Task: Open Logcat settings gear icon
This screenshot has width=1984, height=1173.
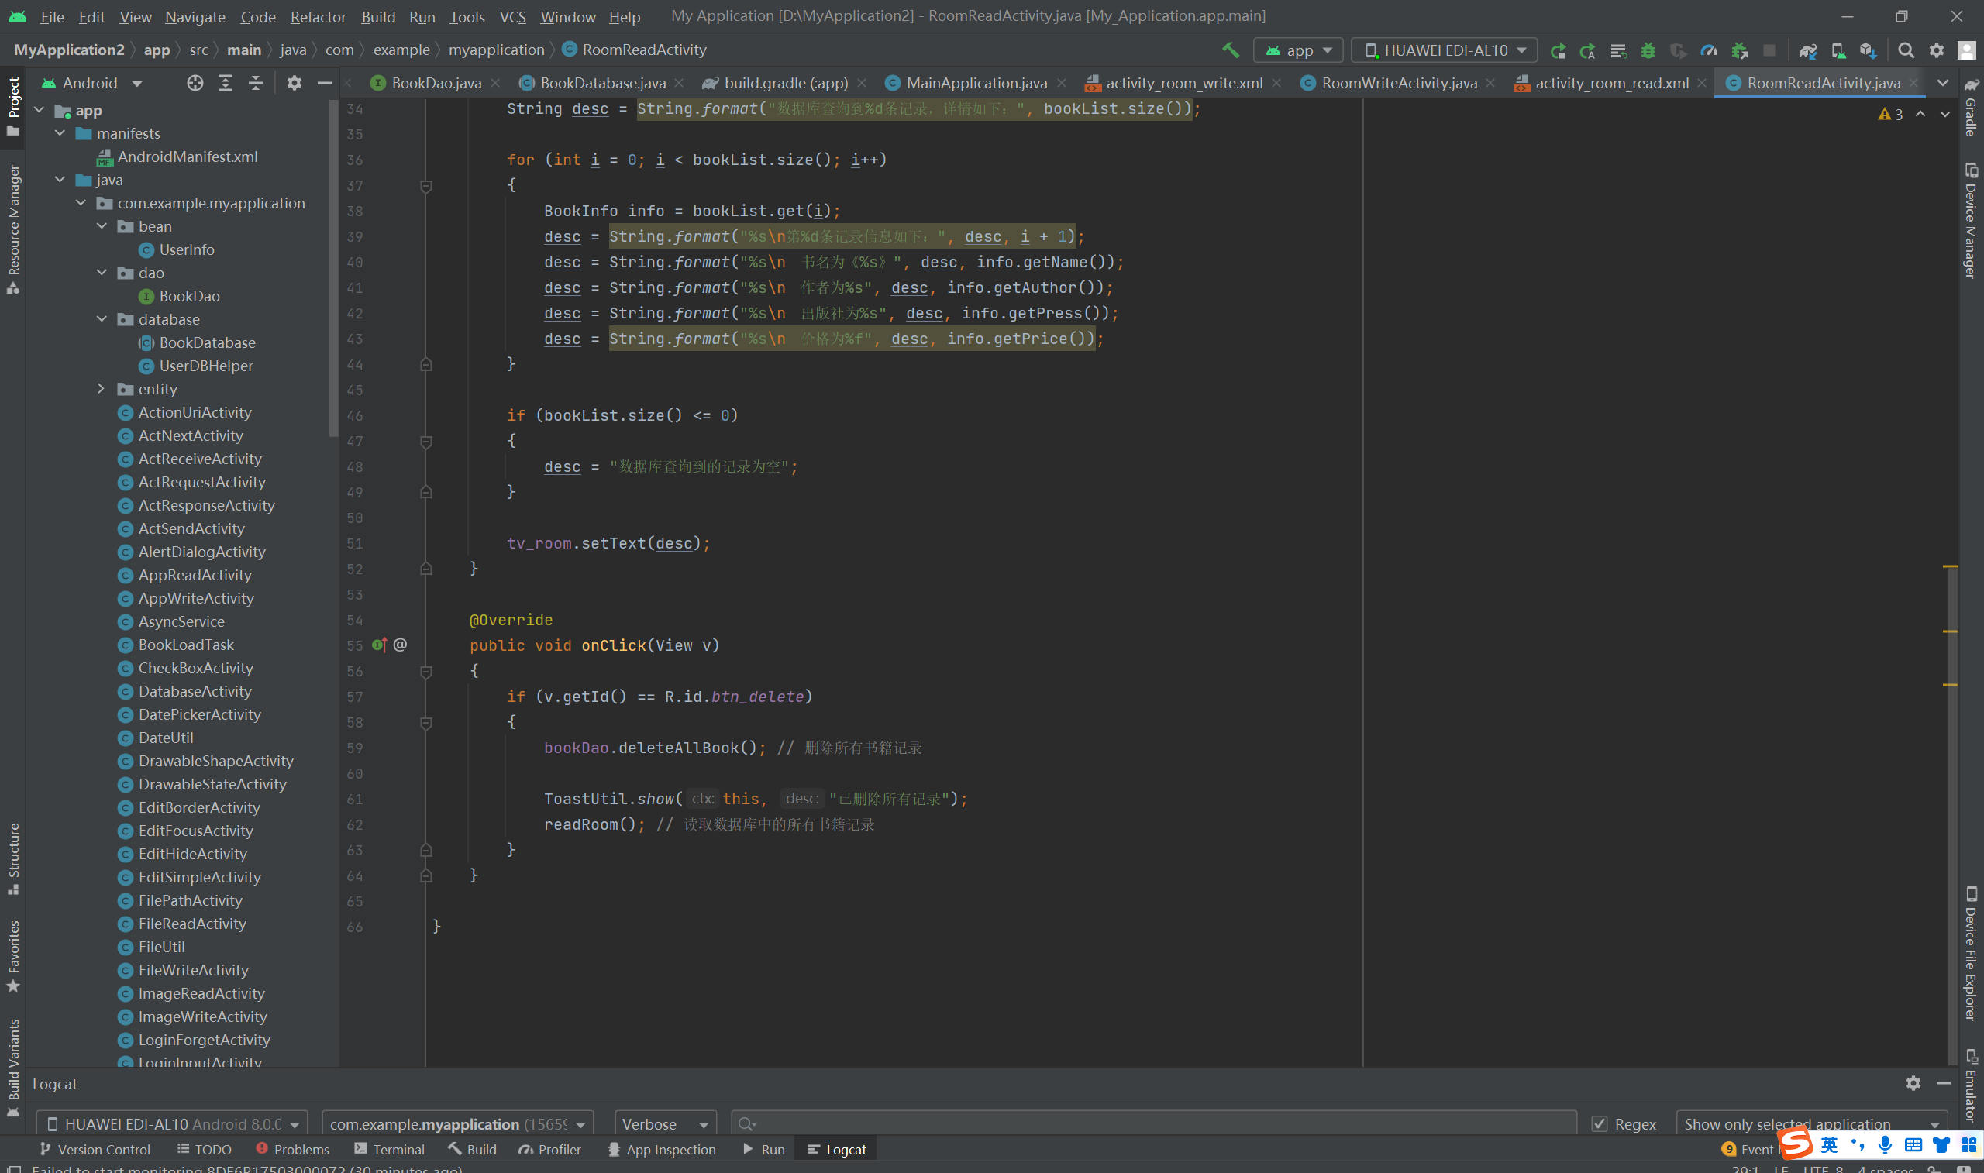Action: click(x=1913, y=1084)
